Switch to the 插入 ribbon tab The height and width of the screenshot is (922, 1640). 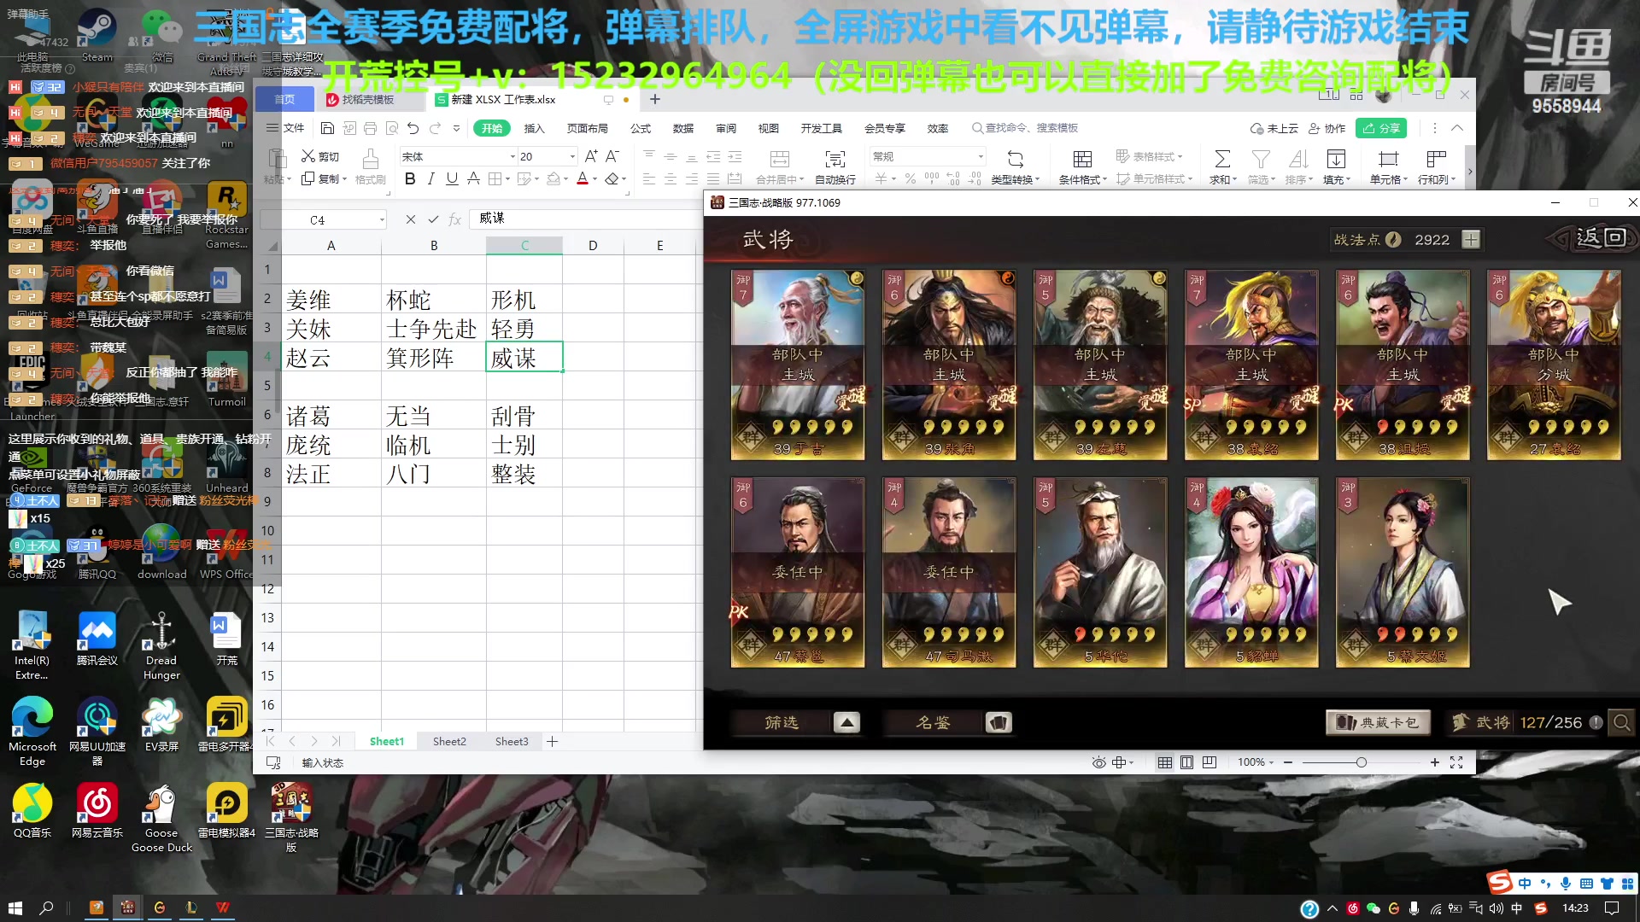(x=535, y=128)
